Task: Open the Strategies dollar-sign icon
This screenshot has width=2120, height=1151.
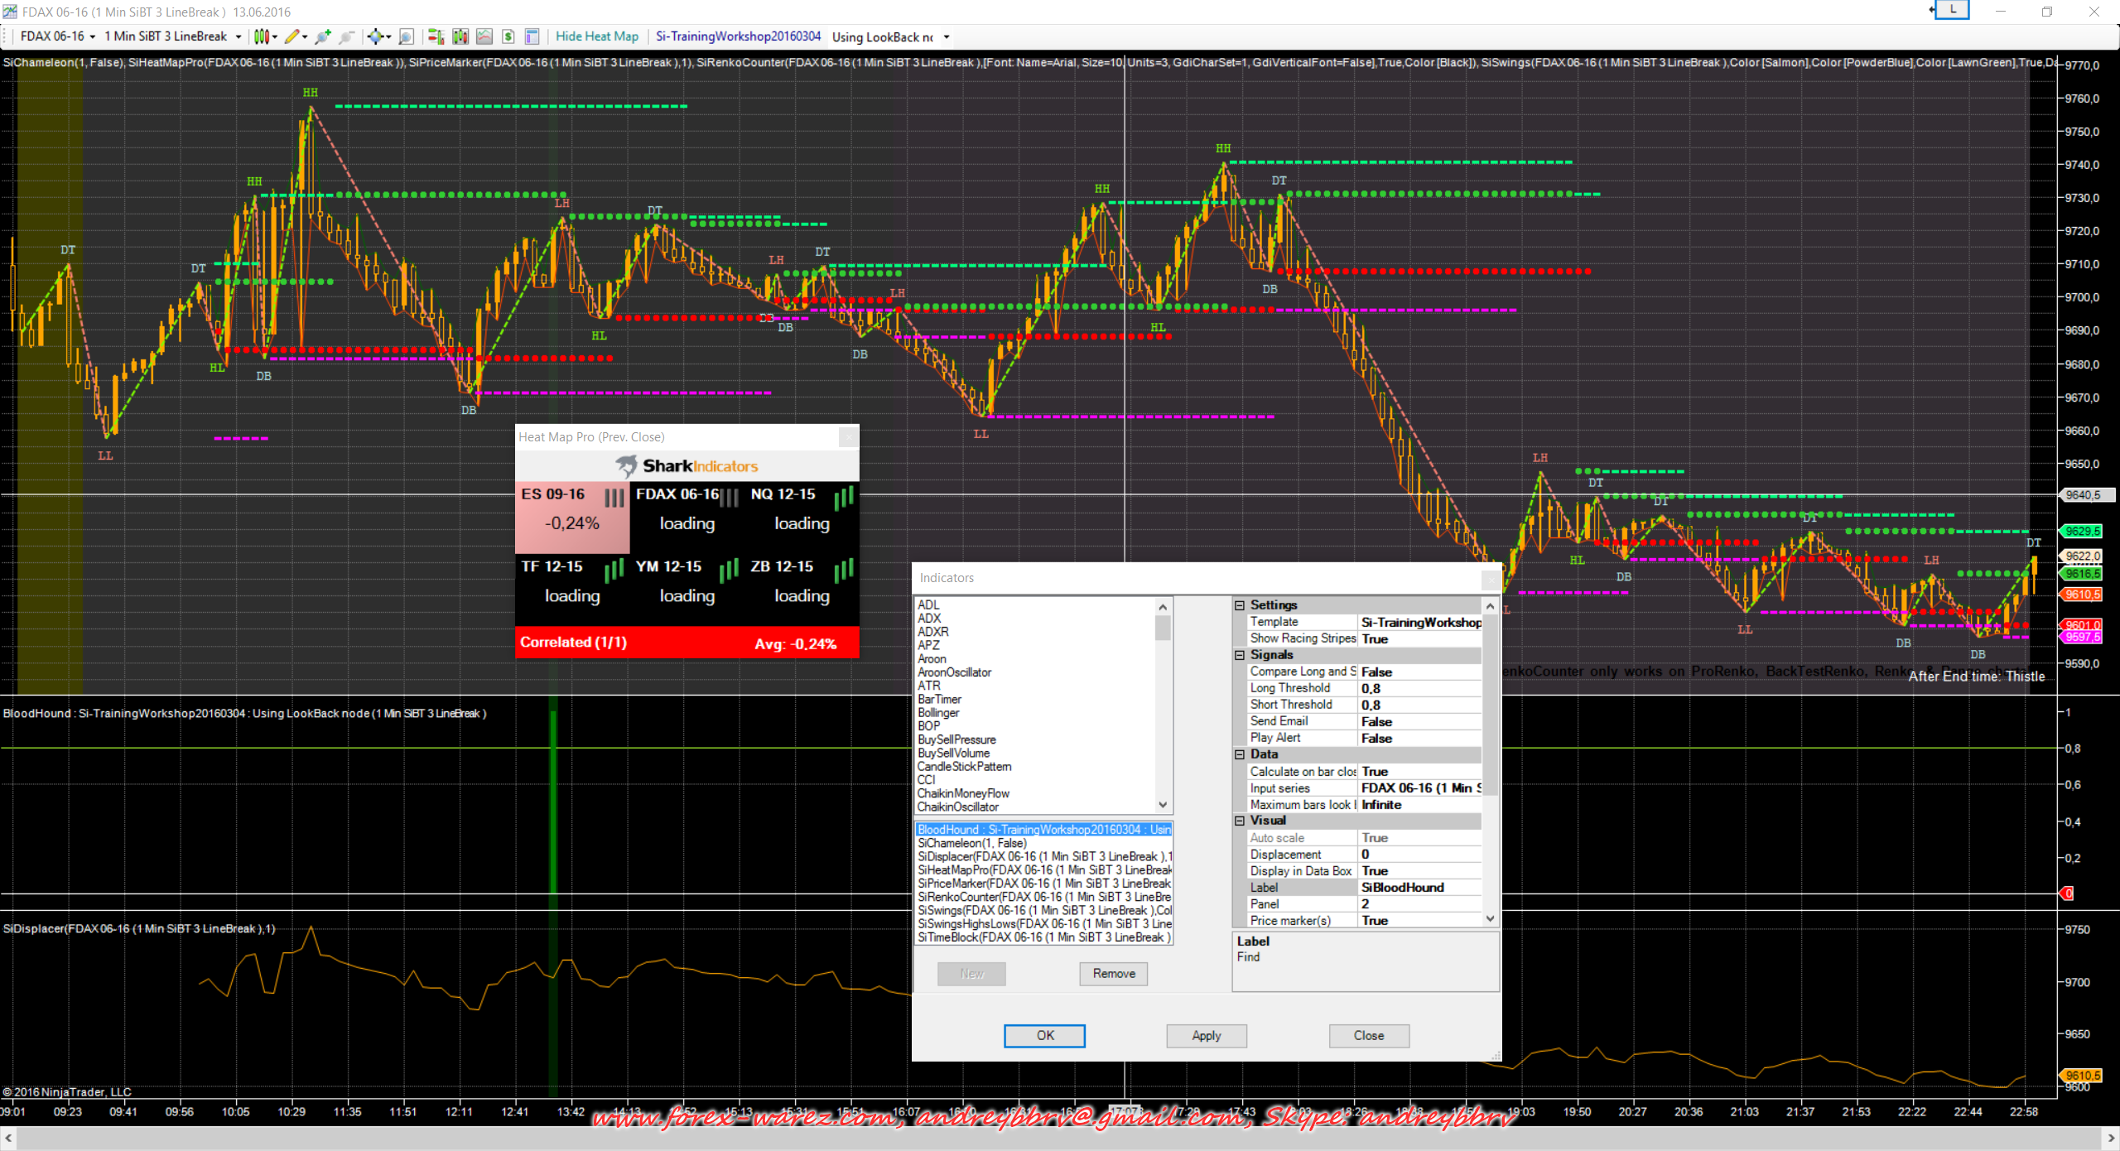Action: coord(508,36)
